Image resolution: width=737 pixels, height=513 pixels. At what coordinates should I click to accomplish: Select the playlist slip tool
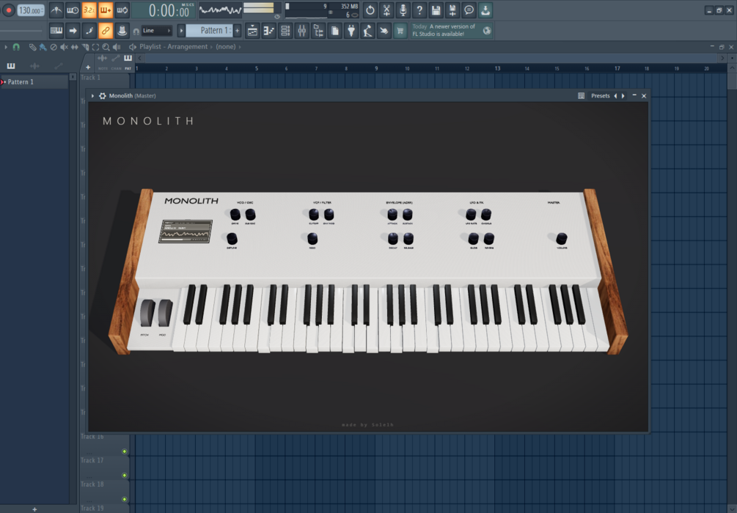74,46
